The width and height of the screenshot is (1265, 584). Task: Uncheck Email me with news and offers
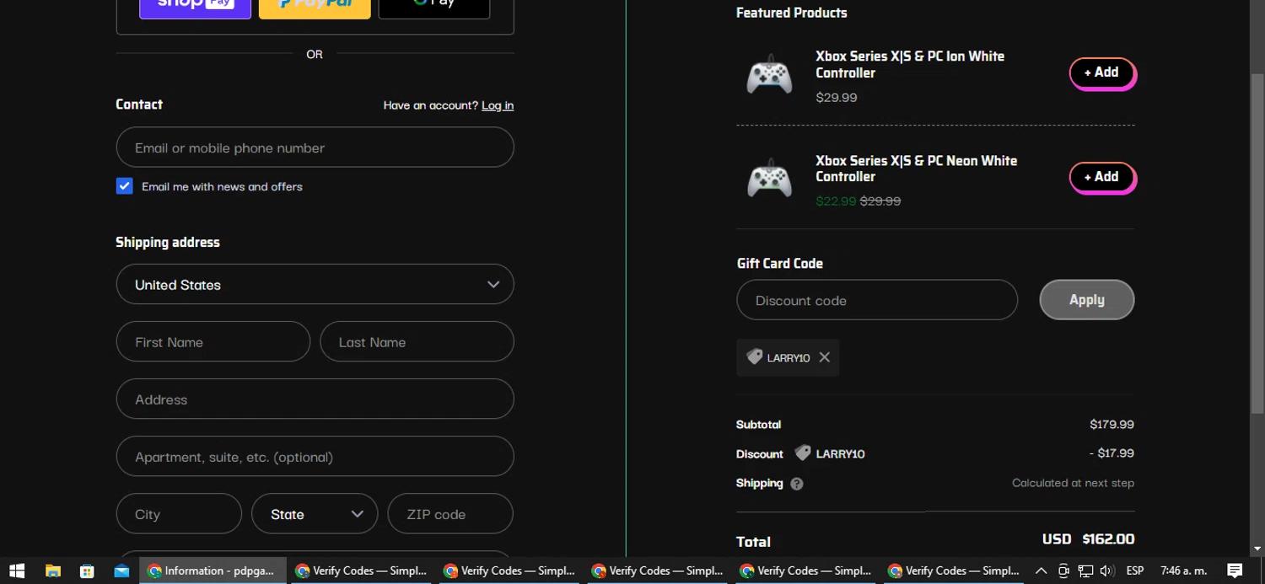pos(124,186)
